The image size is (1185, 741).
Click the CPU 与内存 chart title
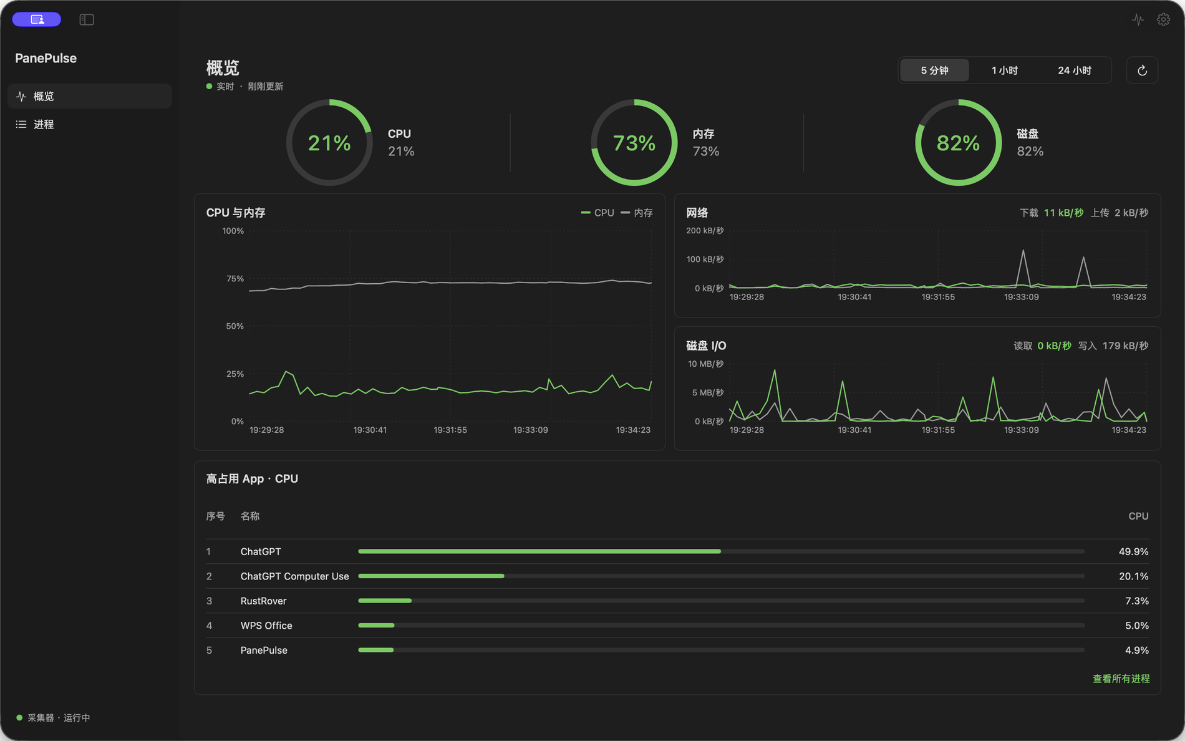click(x=236, y=213)
